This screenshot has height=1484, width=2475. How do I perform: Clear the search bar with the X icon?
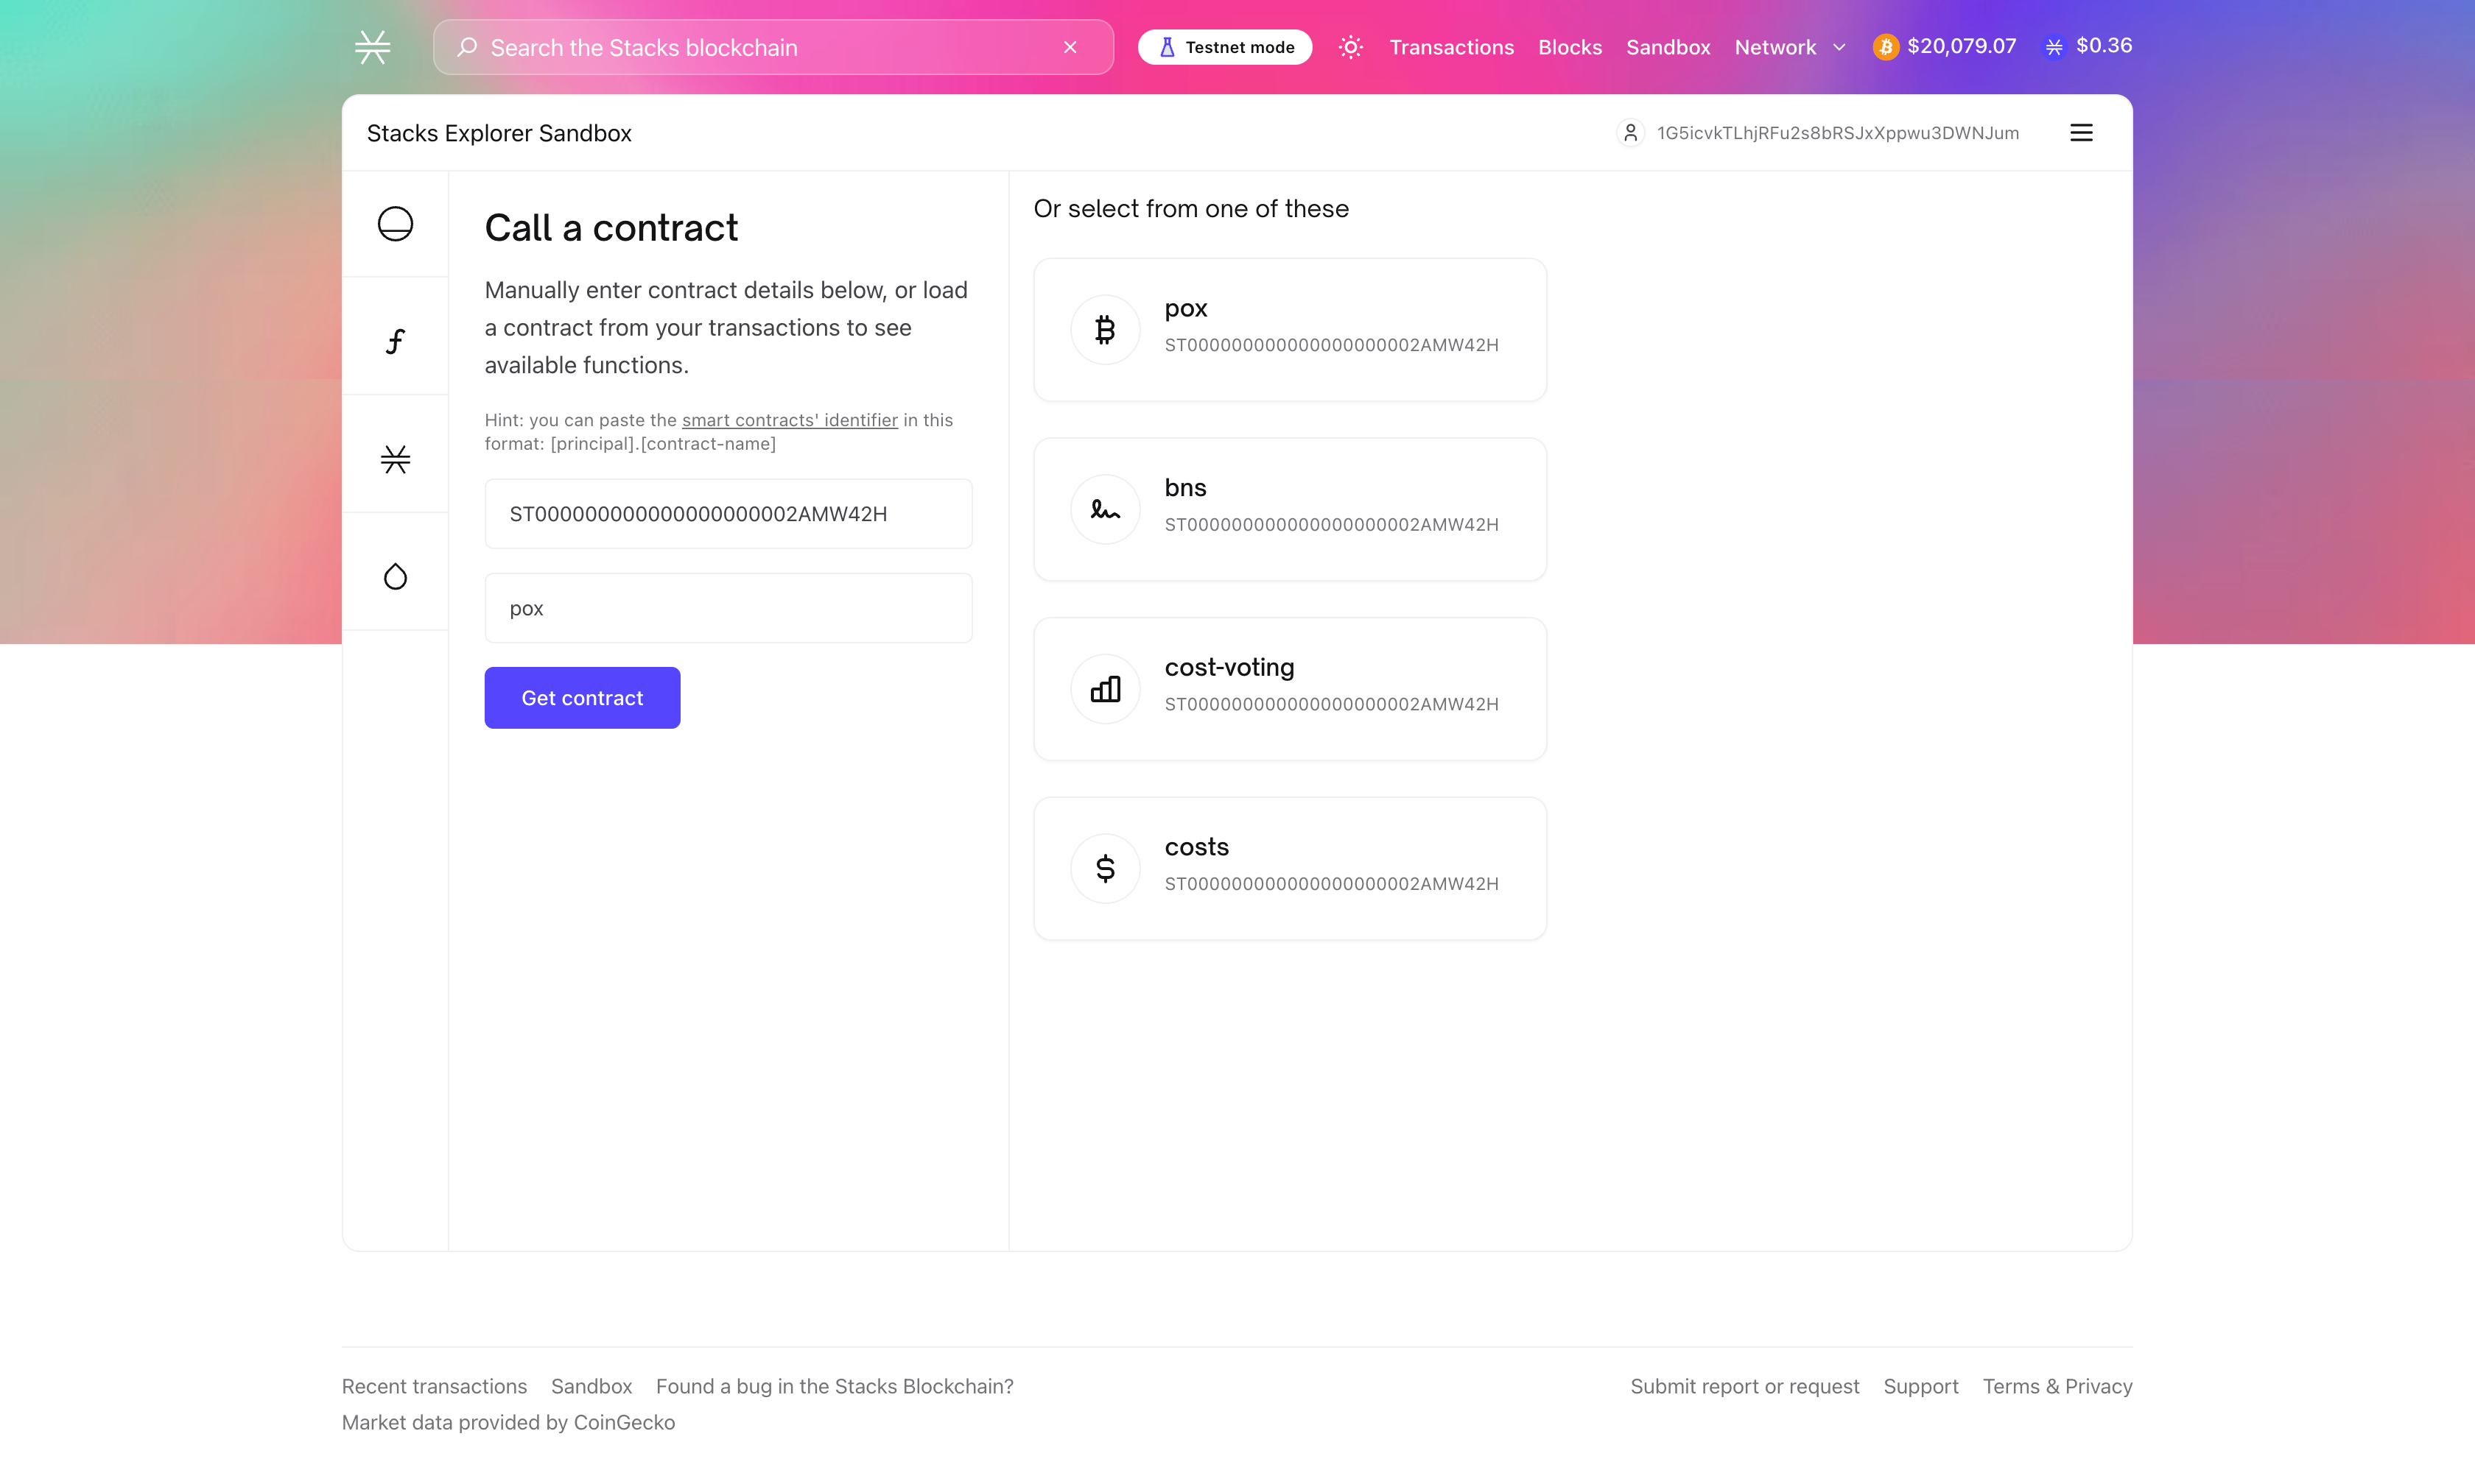coord(1070,47)
